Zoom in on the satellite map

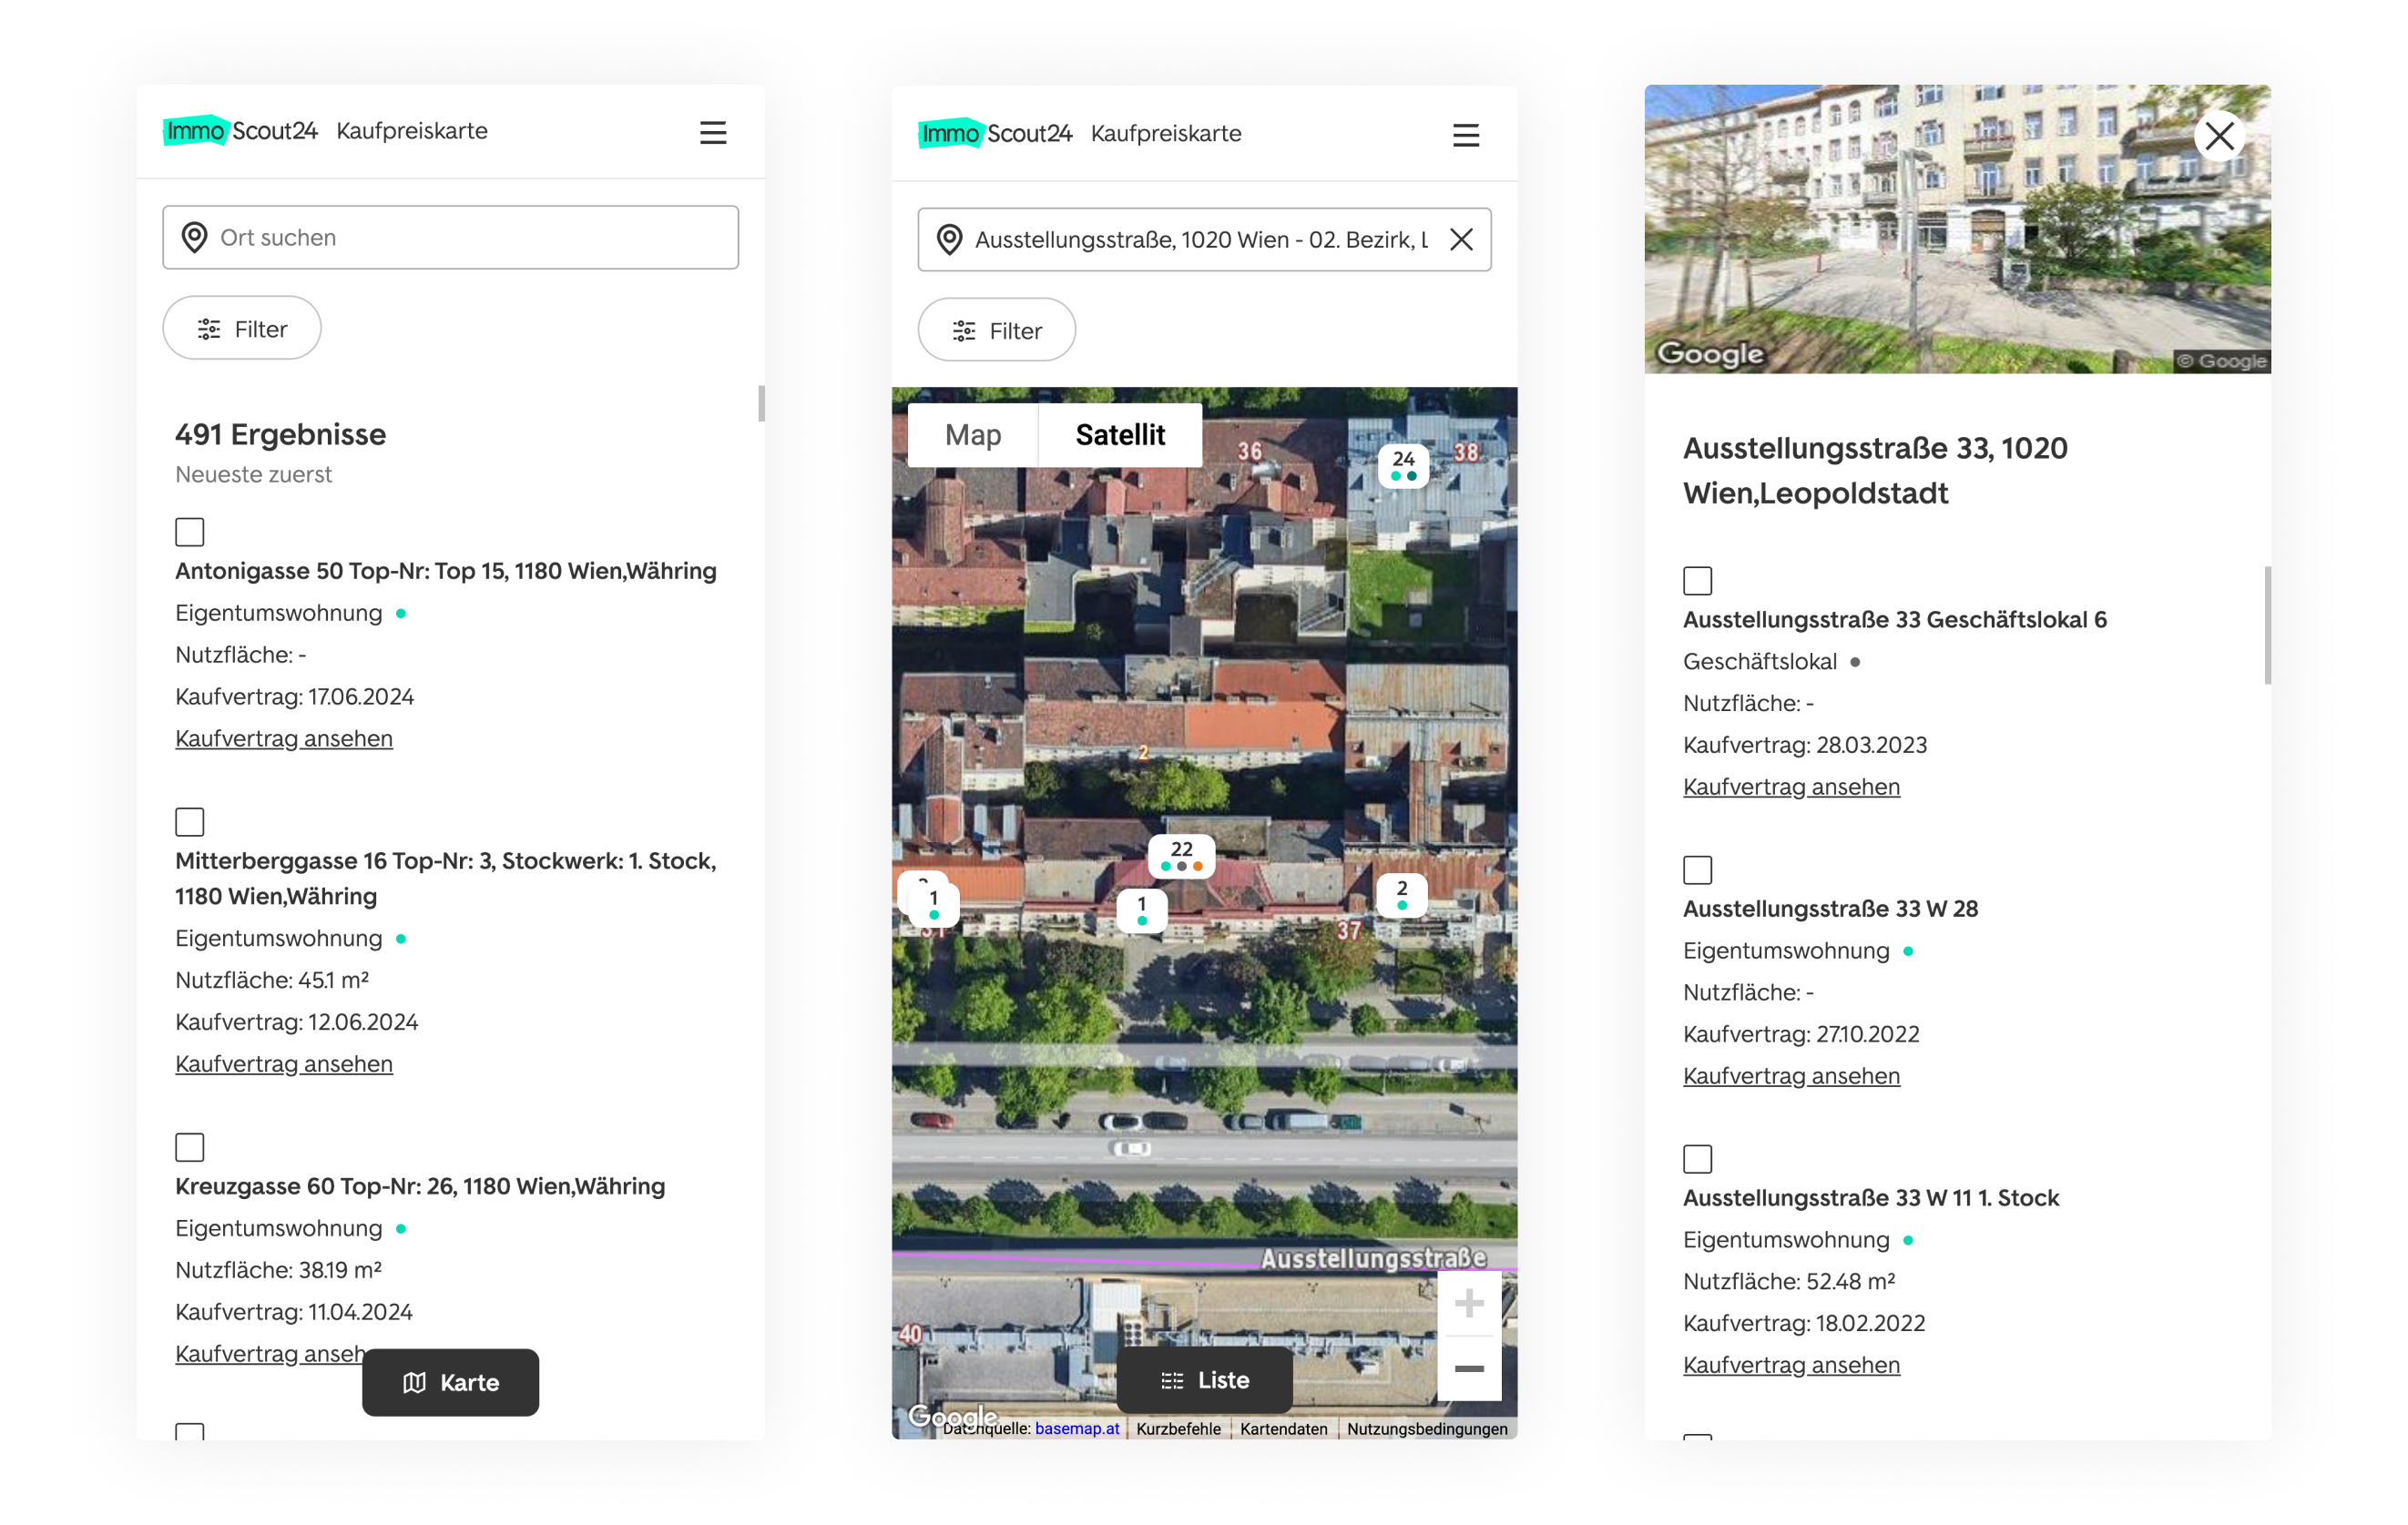point(1469,1304)
